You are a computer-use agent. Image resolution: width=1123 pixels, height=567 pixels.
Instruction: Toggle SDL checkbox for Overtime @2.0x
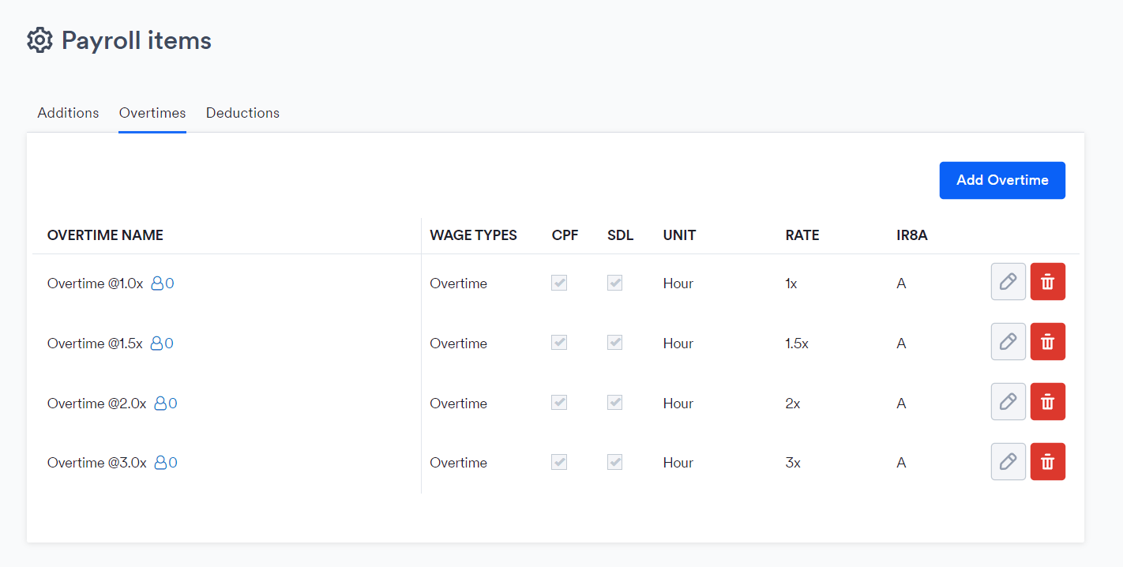click(614, 403)
